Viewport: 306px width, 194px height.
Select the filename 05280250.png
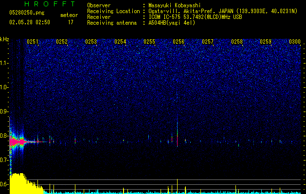pyautogui.click(x=27, y=13)
